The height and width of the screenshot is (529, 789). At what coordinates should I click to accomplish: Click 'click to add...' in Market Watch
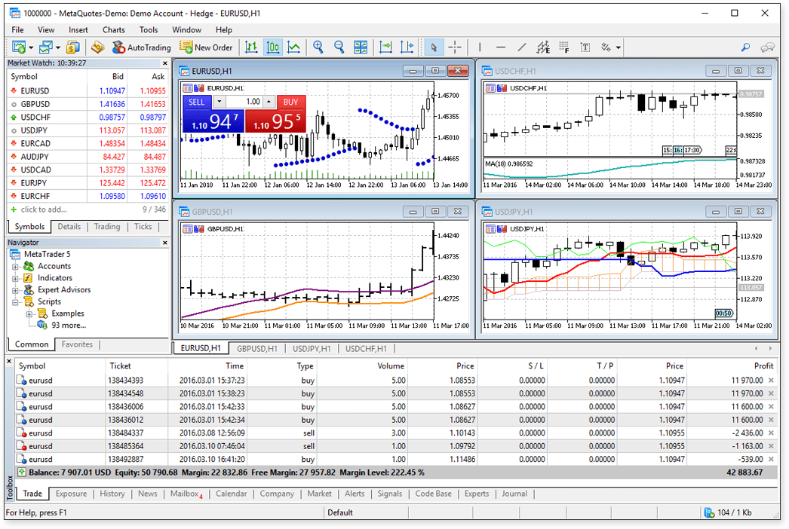44,209
